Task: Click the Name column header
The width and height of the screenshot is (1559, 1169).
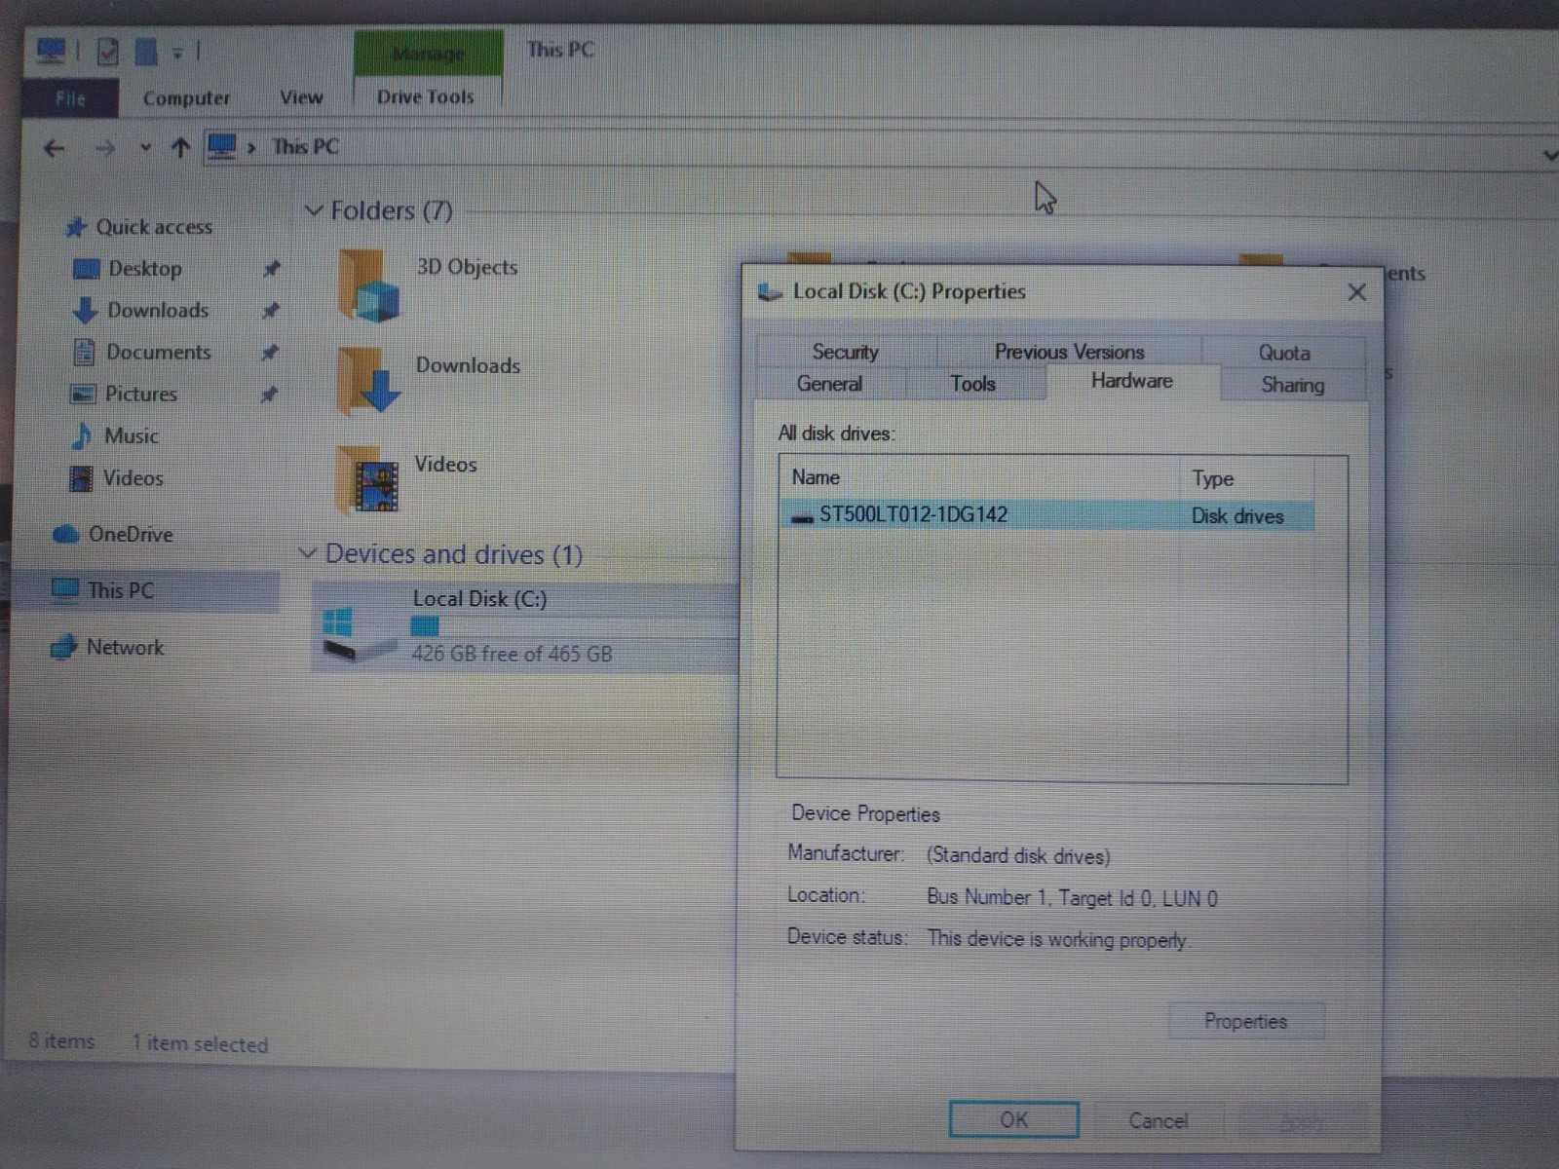Action: coord(980,477)
